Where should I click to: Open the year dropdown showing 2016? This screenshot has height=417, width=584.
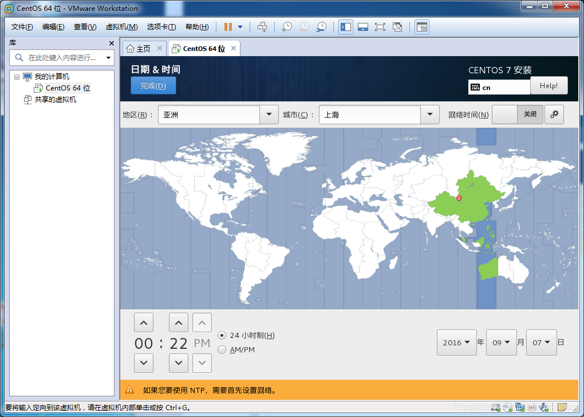click(x=457, y=343)
